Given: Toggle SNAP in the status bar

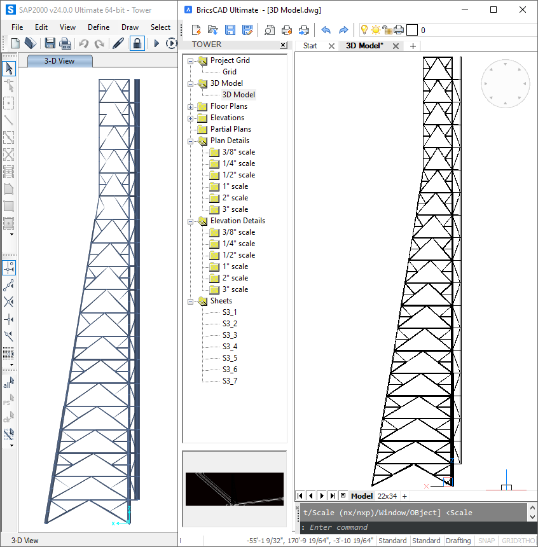Looking at the screenshot, I should [x=486, y=541].
